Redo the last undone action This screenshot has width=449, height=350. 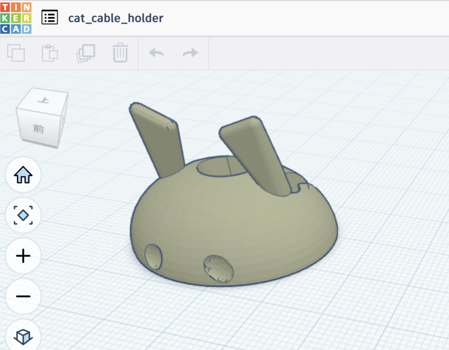pos(190,53)
